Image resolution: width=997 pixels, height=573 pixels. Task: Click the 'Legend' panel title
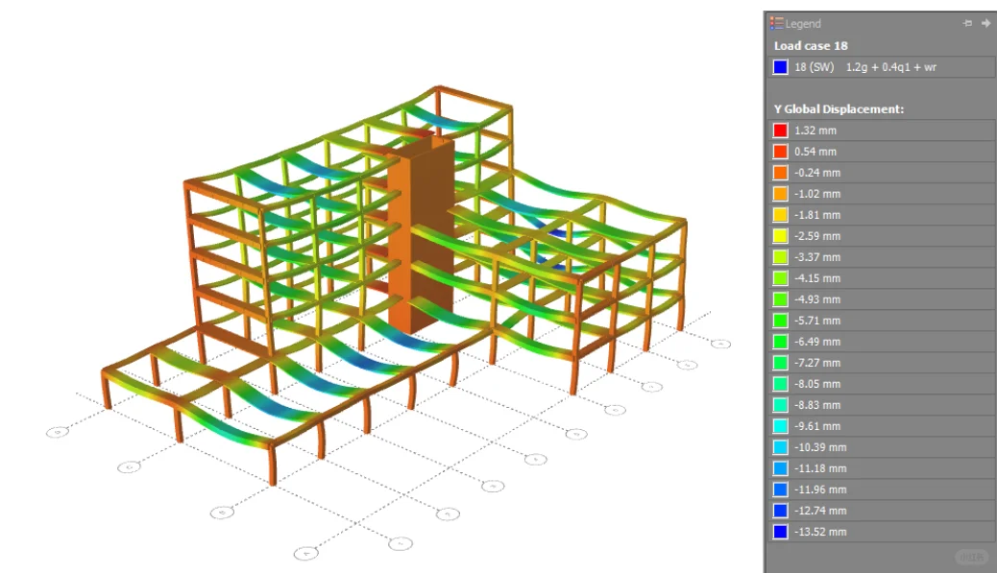tap(803, 23)
